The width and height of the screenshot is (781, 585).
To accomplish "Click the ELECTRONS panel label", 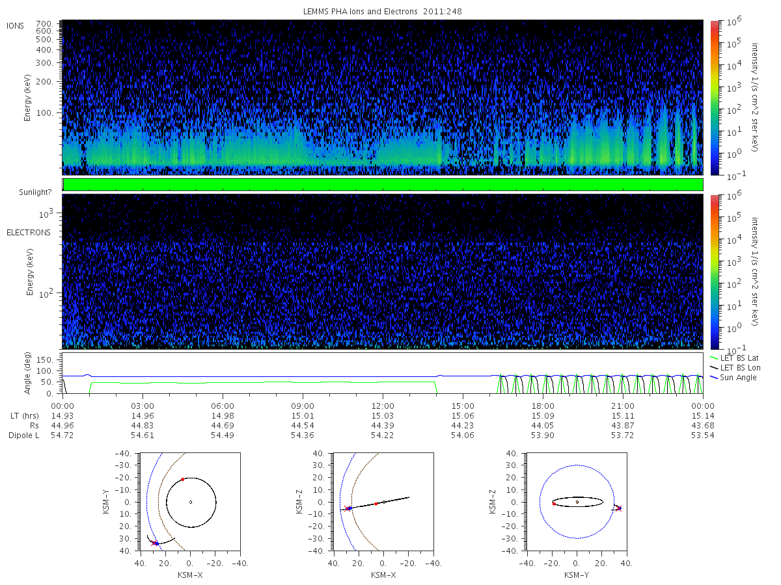I will (29, 232).
